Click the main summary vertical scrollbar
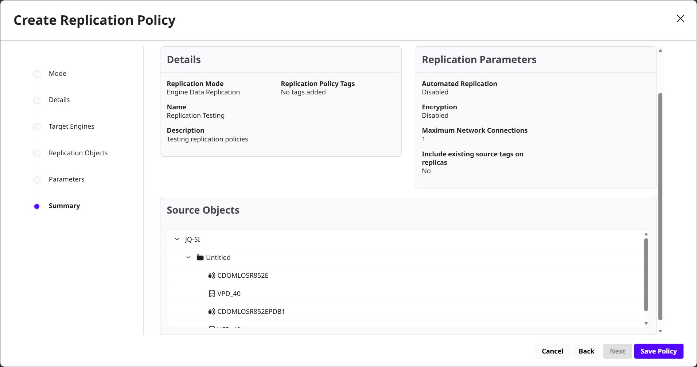 [660, 206]
